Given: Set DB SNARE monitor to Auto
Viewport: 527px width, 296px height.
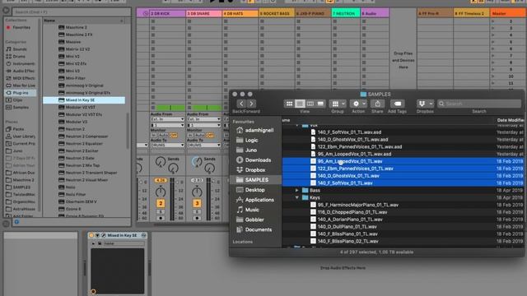Looking at the screenshot, I should (x=199, y=135).
